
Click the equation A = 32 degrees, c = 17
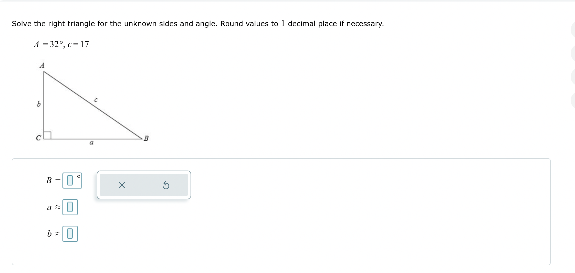click(x=61, y=44)
